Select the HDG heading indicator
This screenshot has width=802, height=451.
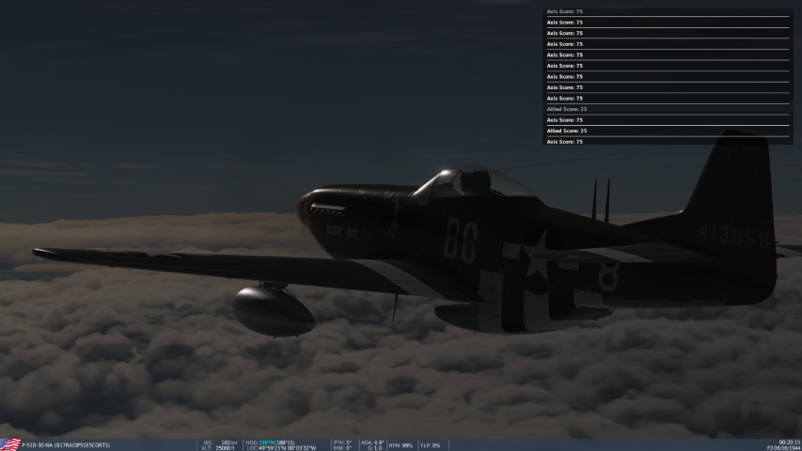click(271, 442)
